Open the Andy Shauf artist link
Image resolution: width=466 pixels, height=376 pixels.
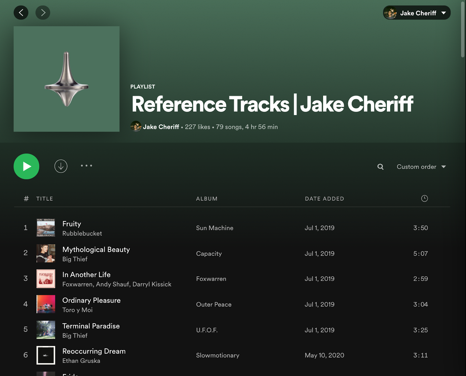coord(113,284)
